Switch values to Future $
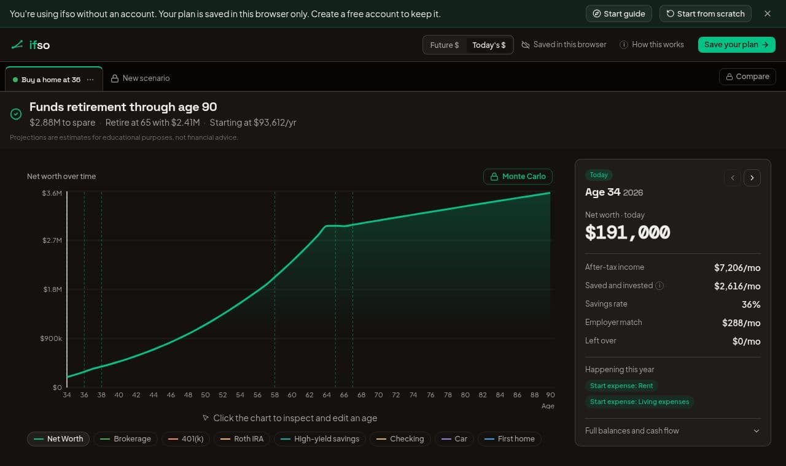 click(445, 45)
